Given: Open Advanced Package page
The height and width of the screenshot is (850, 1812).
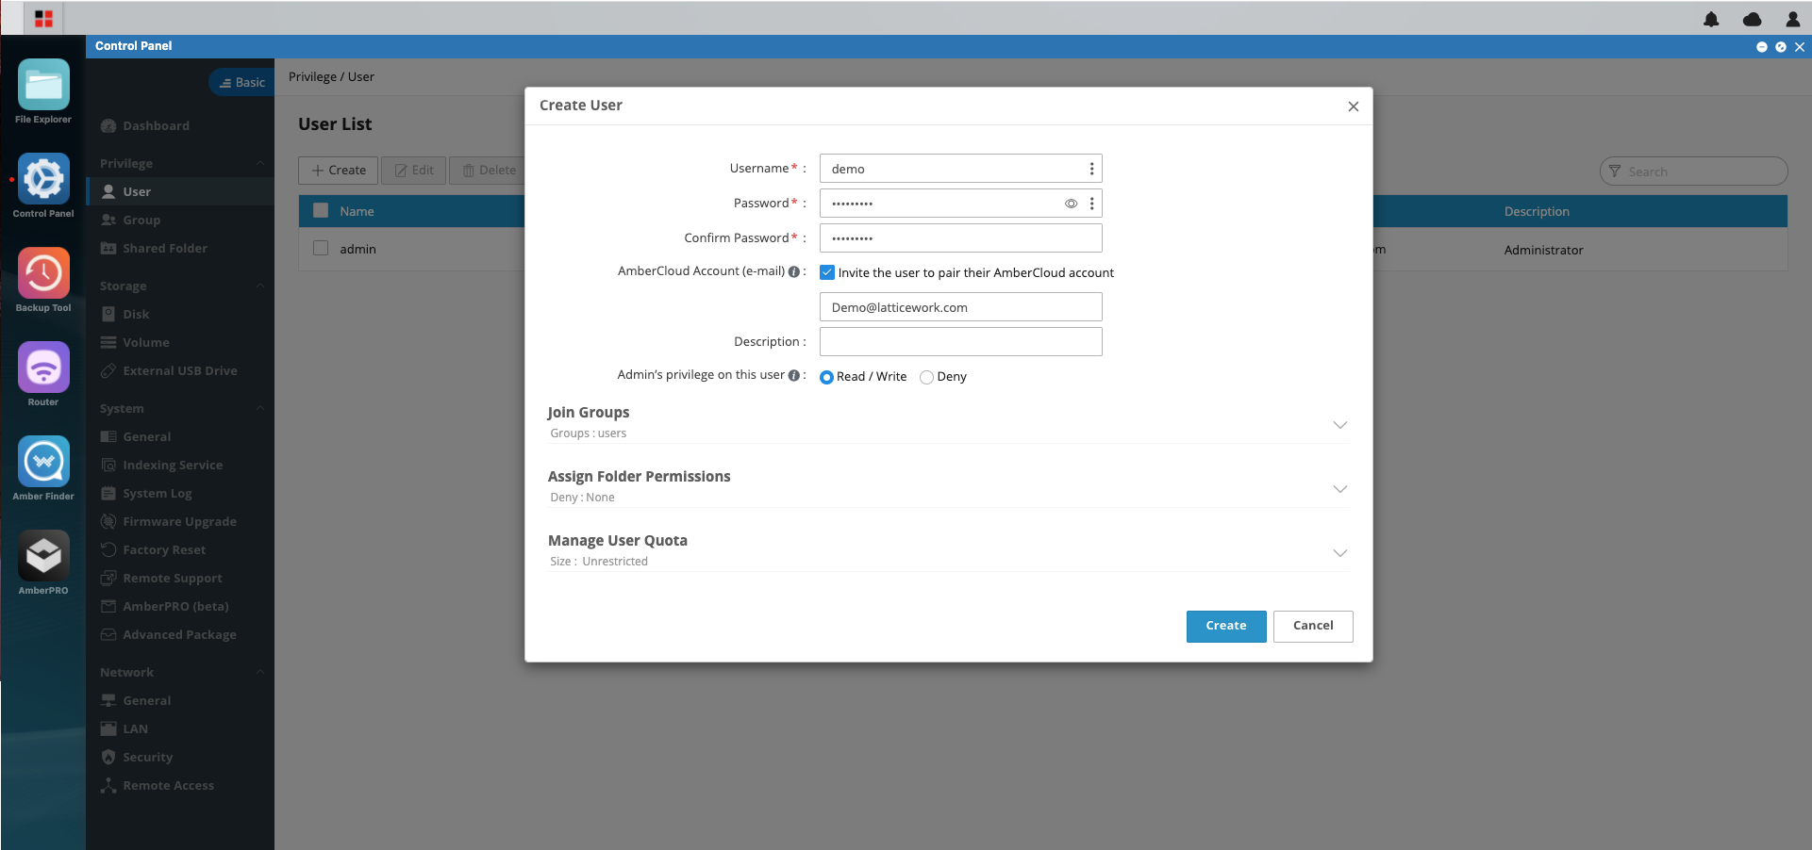Looking at the screenshot, I should [x=180, y=634].
